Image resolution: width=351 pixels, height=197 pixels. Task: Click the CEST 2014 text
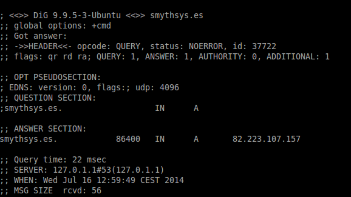pyautogui.click(x=162, y=180)
